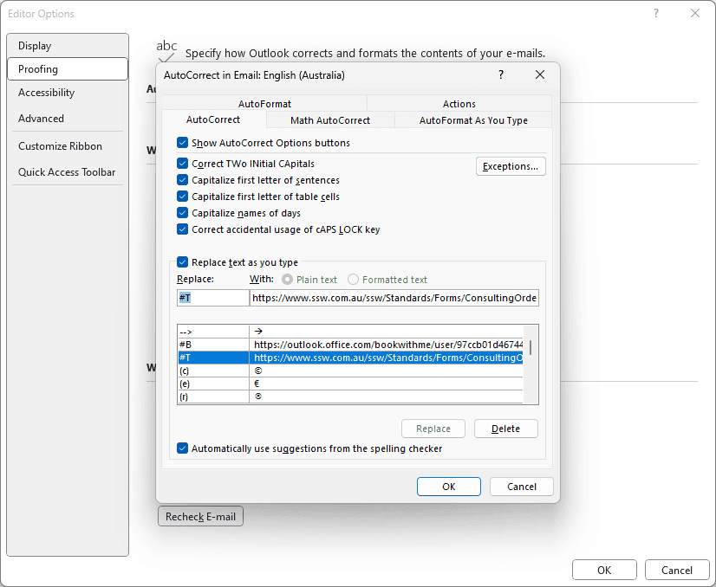The height and width of the screenshot is (587, 716).
Task: Click the Editor Options help question mark
Action: (x=656, y=13)
